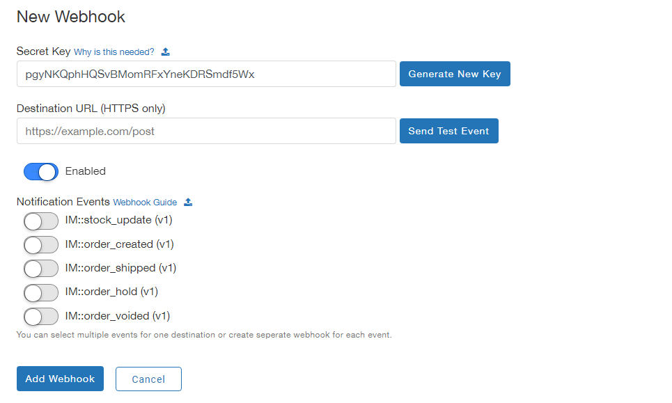Image resolution: width=672 pixels, height=403 pixels.
Task: Enable the IM::order_hold webhook event
Action: click(x=40, y=292)
